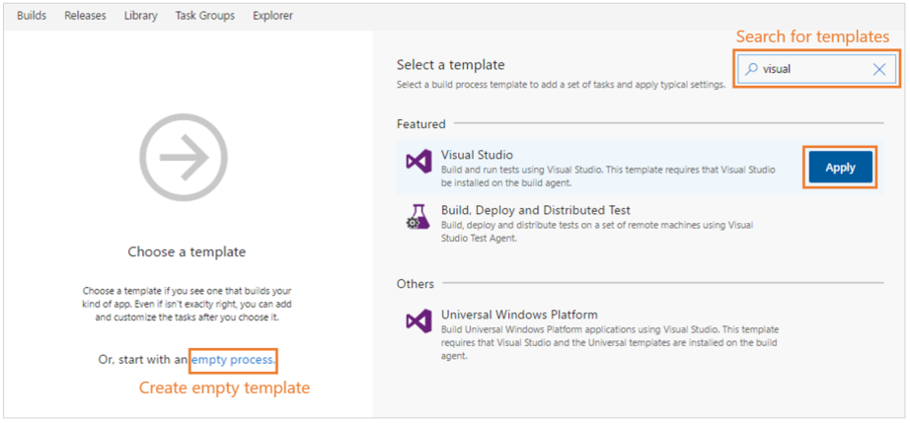
Task: Select Build, Deploy and Distributed Test template
Action: pos(536,210)
